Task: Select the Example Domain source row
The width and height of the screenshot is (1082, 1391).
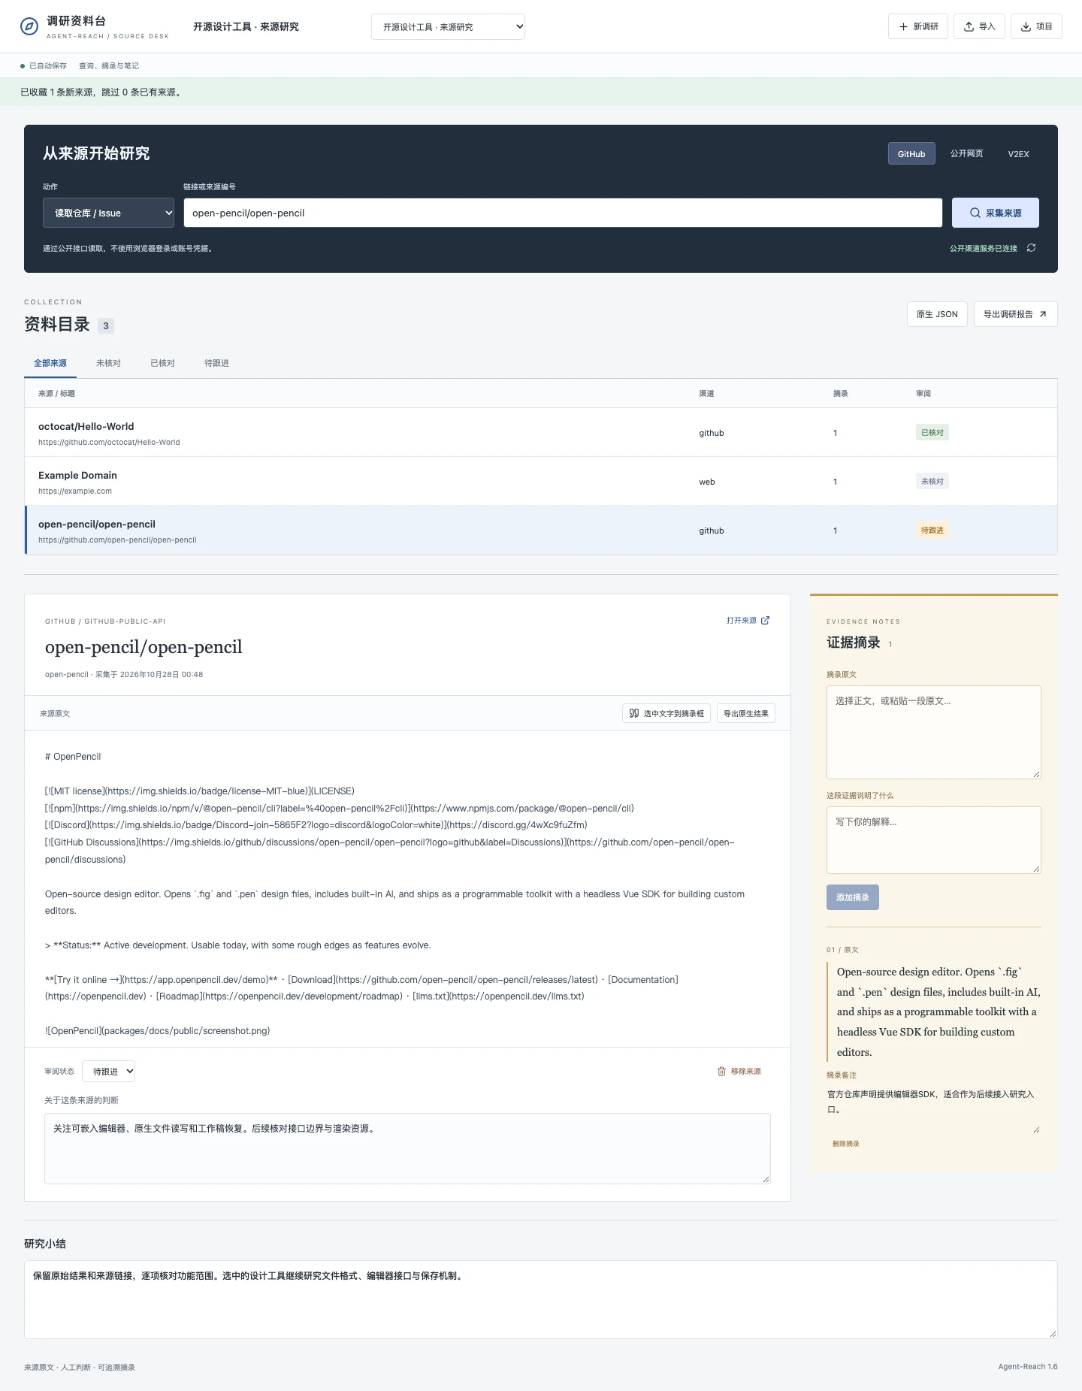Action: coord(541,482)
